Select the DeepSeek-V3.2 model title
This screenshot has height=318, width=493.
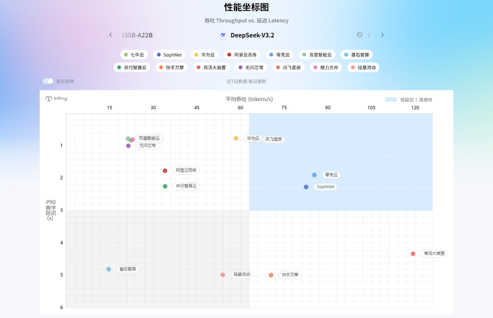[252, 35]
